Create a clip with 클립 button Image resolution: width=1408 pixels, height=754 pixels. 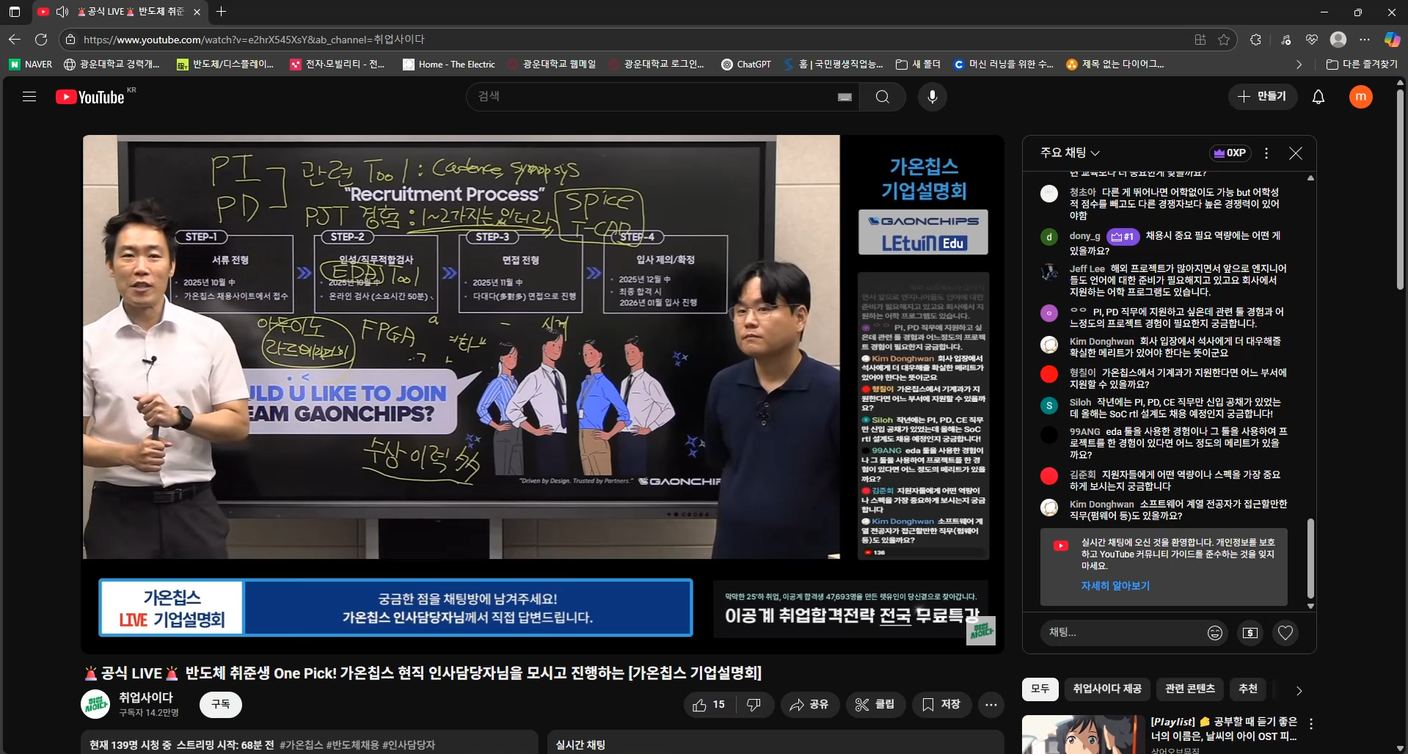coord(875,704)
